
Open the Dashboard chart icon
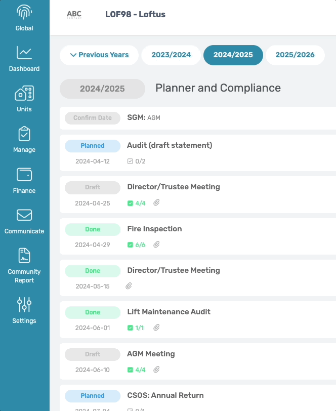24,53
